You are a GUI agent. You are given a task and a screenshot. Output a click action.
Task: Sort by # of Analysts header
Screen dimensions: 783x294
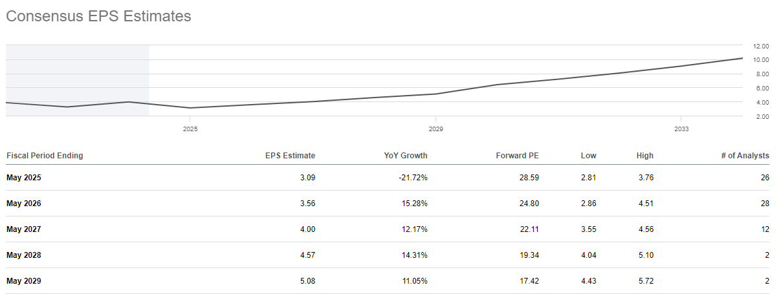[x=744, y=155]
